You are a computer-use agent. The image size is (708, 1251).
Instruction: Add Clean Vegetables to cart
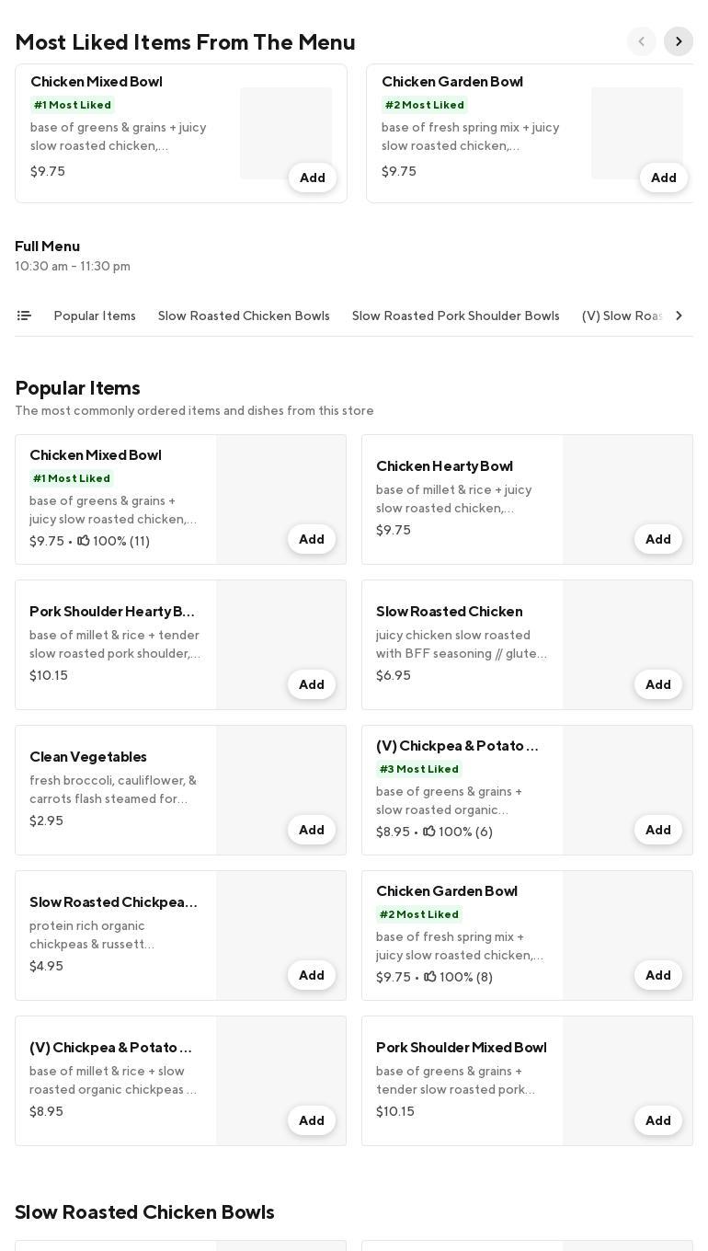click(311, 830)
